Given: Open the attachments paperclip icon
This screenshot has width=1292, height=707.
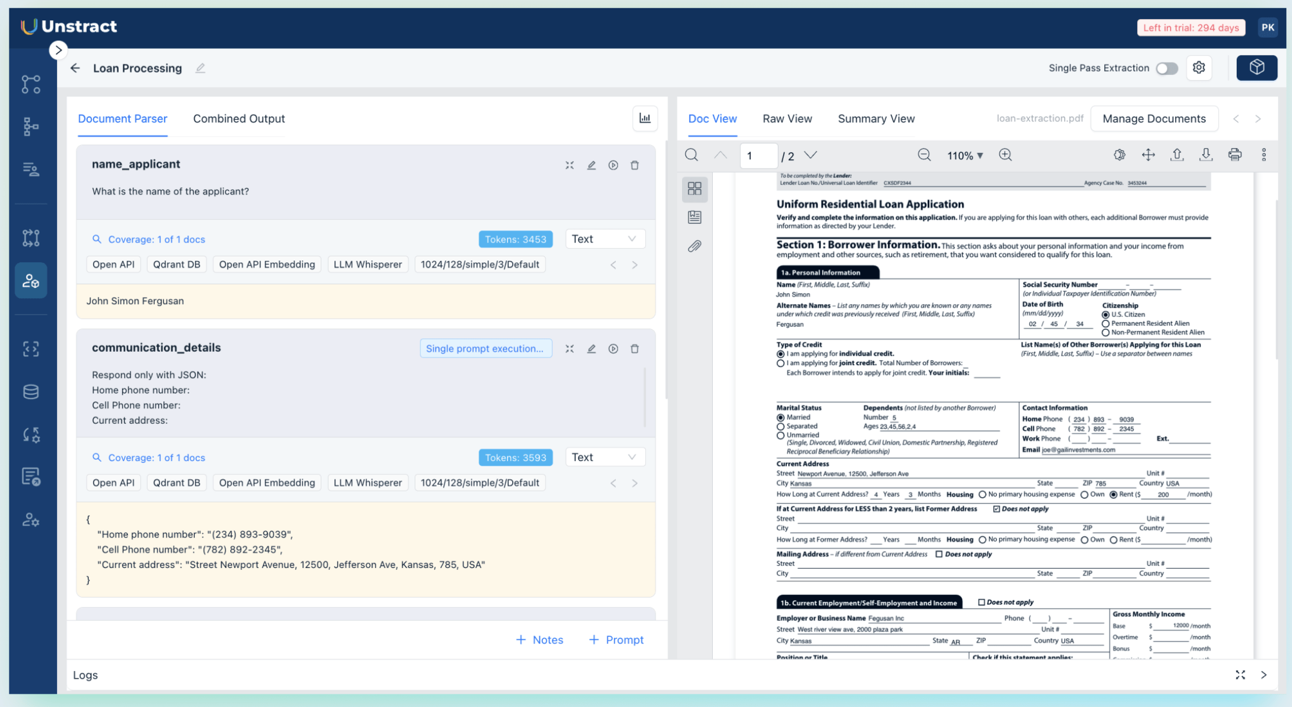Looking at the screenshot, I should pyautogui.click(x=694, y=247).
